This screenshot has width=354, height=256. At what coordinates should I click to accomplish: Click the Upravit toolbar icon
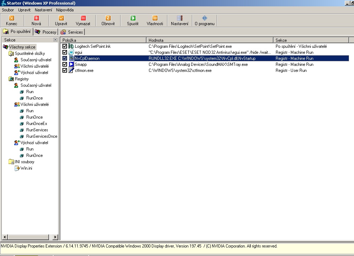61,18
